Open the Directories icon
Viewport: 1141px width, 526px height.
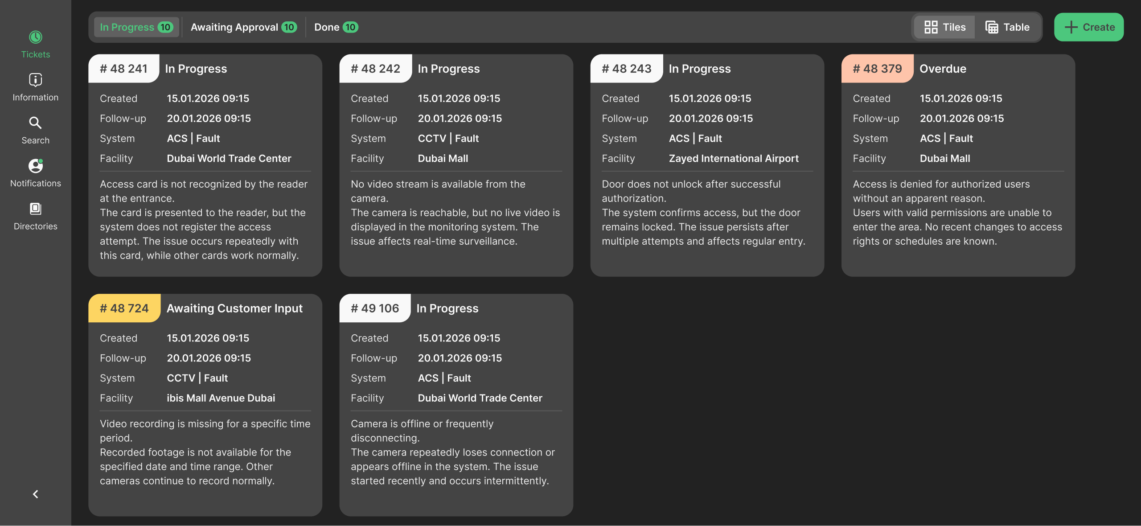click(36, 209)
